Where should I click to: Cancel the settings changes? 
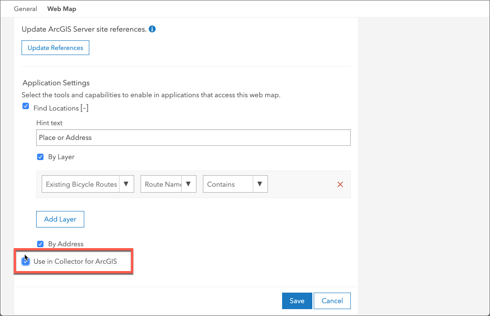coord(332,301)
